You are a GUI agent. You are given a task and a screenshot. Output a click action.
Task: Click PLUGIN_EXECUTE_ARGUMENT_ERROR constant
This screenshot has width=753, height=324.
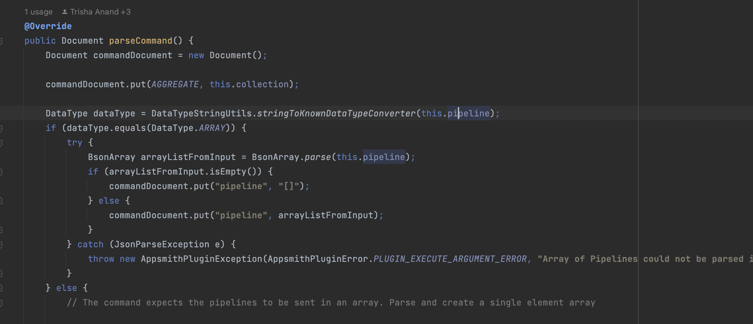450,259
